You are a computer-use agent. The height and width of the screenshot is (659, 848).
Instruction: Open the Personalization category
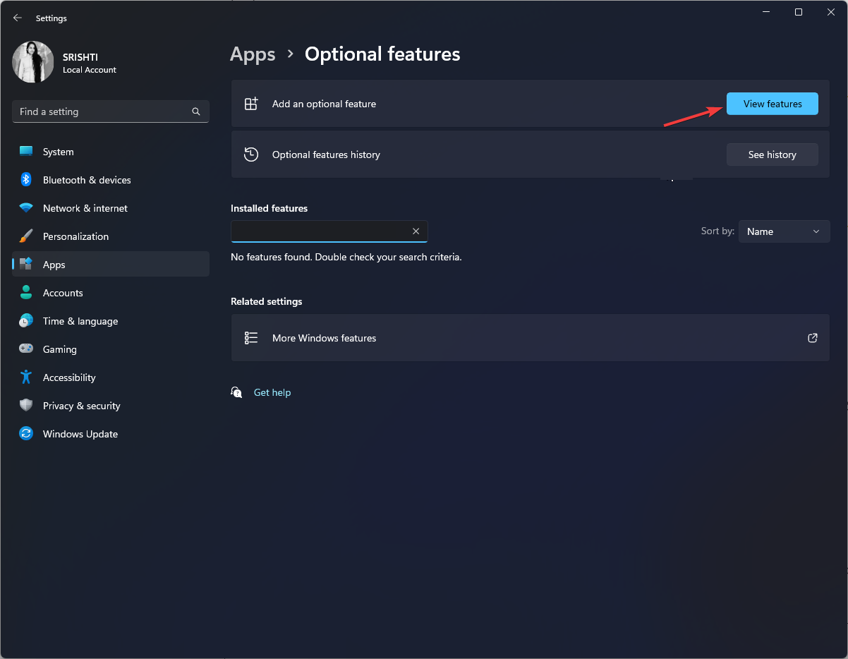[111, 236]
